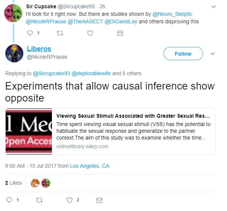
Task: Like Sir Cupcake's tweet with heart icon
Action: pos(90,33)
